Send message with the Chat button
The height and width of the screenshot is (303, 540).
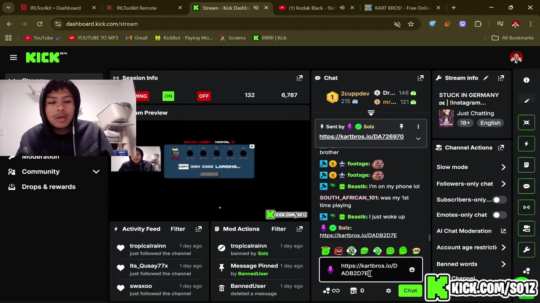pyautogui.click(x=410, y=290)
